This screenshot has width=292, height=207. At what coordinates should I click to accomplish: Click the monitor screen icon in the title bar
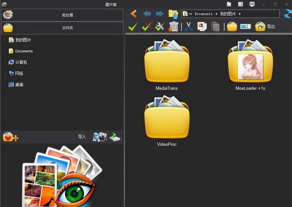(x=252, y=4)
